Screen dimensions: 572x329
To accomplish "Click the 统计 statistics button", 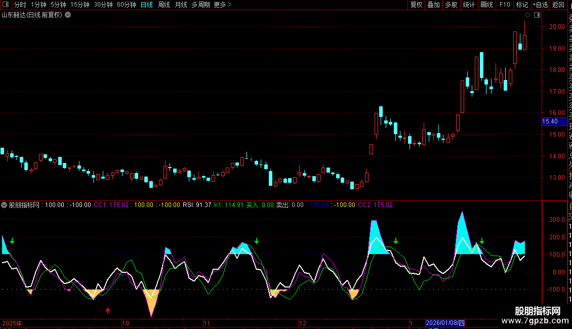I will [469, 5].
